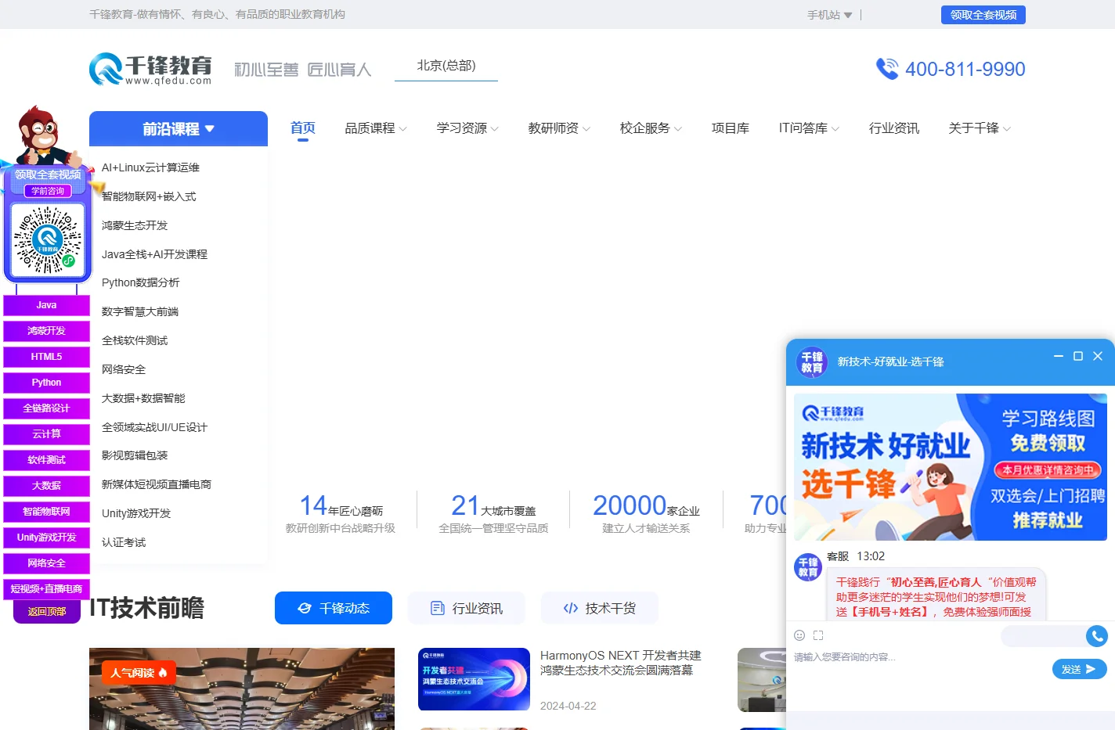Click the 领取全套视频 button at top
The image size is (1115, 730).
pyautogui.click(x=983, y=15)
